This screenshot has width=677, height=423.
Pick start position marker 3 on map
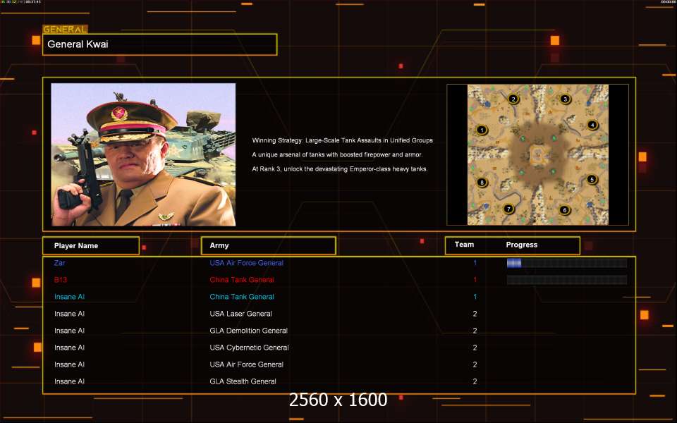tap(565, 99)
